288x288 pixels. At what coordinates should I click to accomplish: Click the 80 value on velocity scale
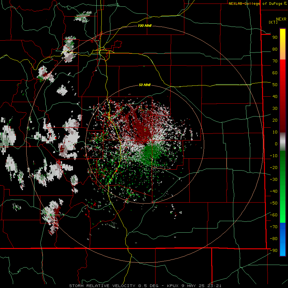tap(275, 49)
